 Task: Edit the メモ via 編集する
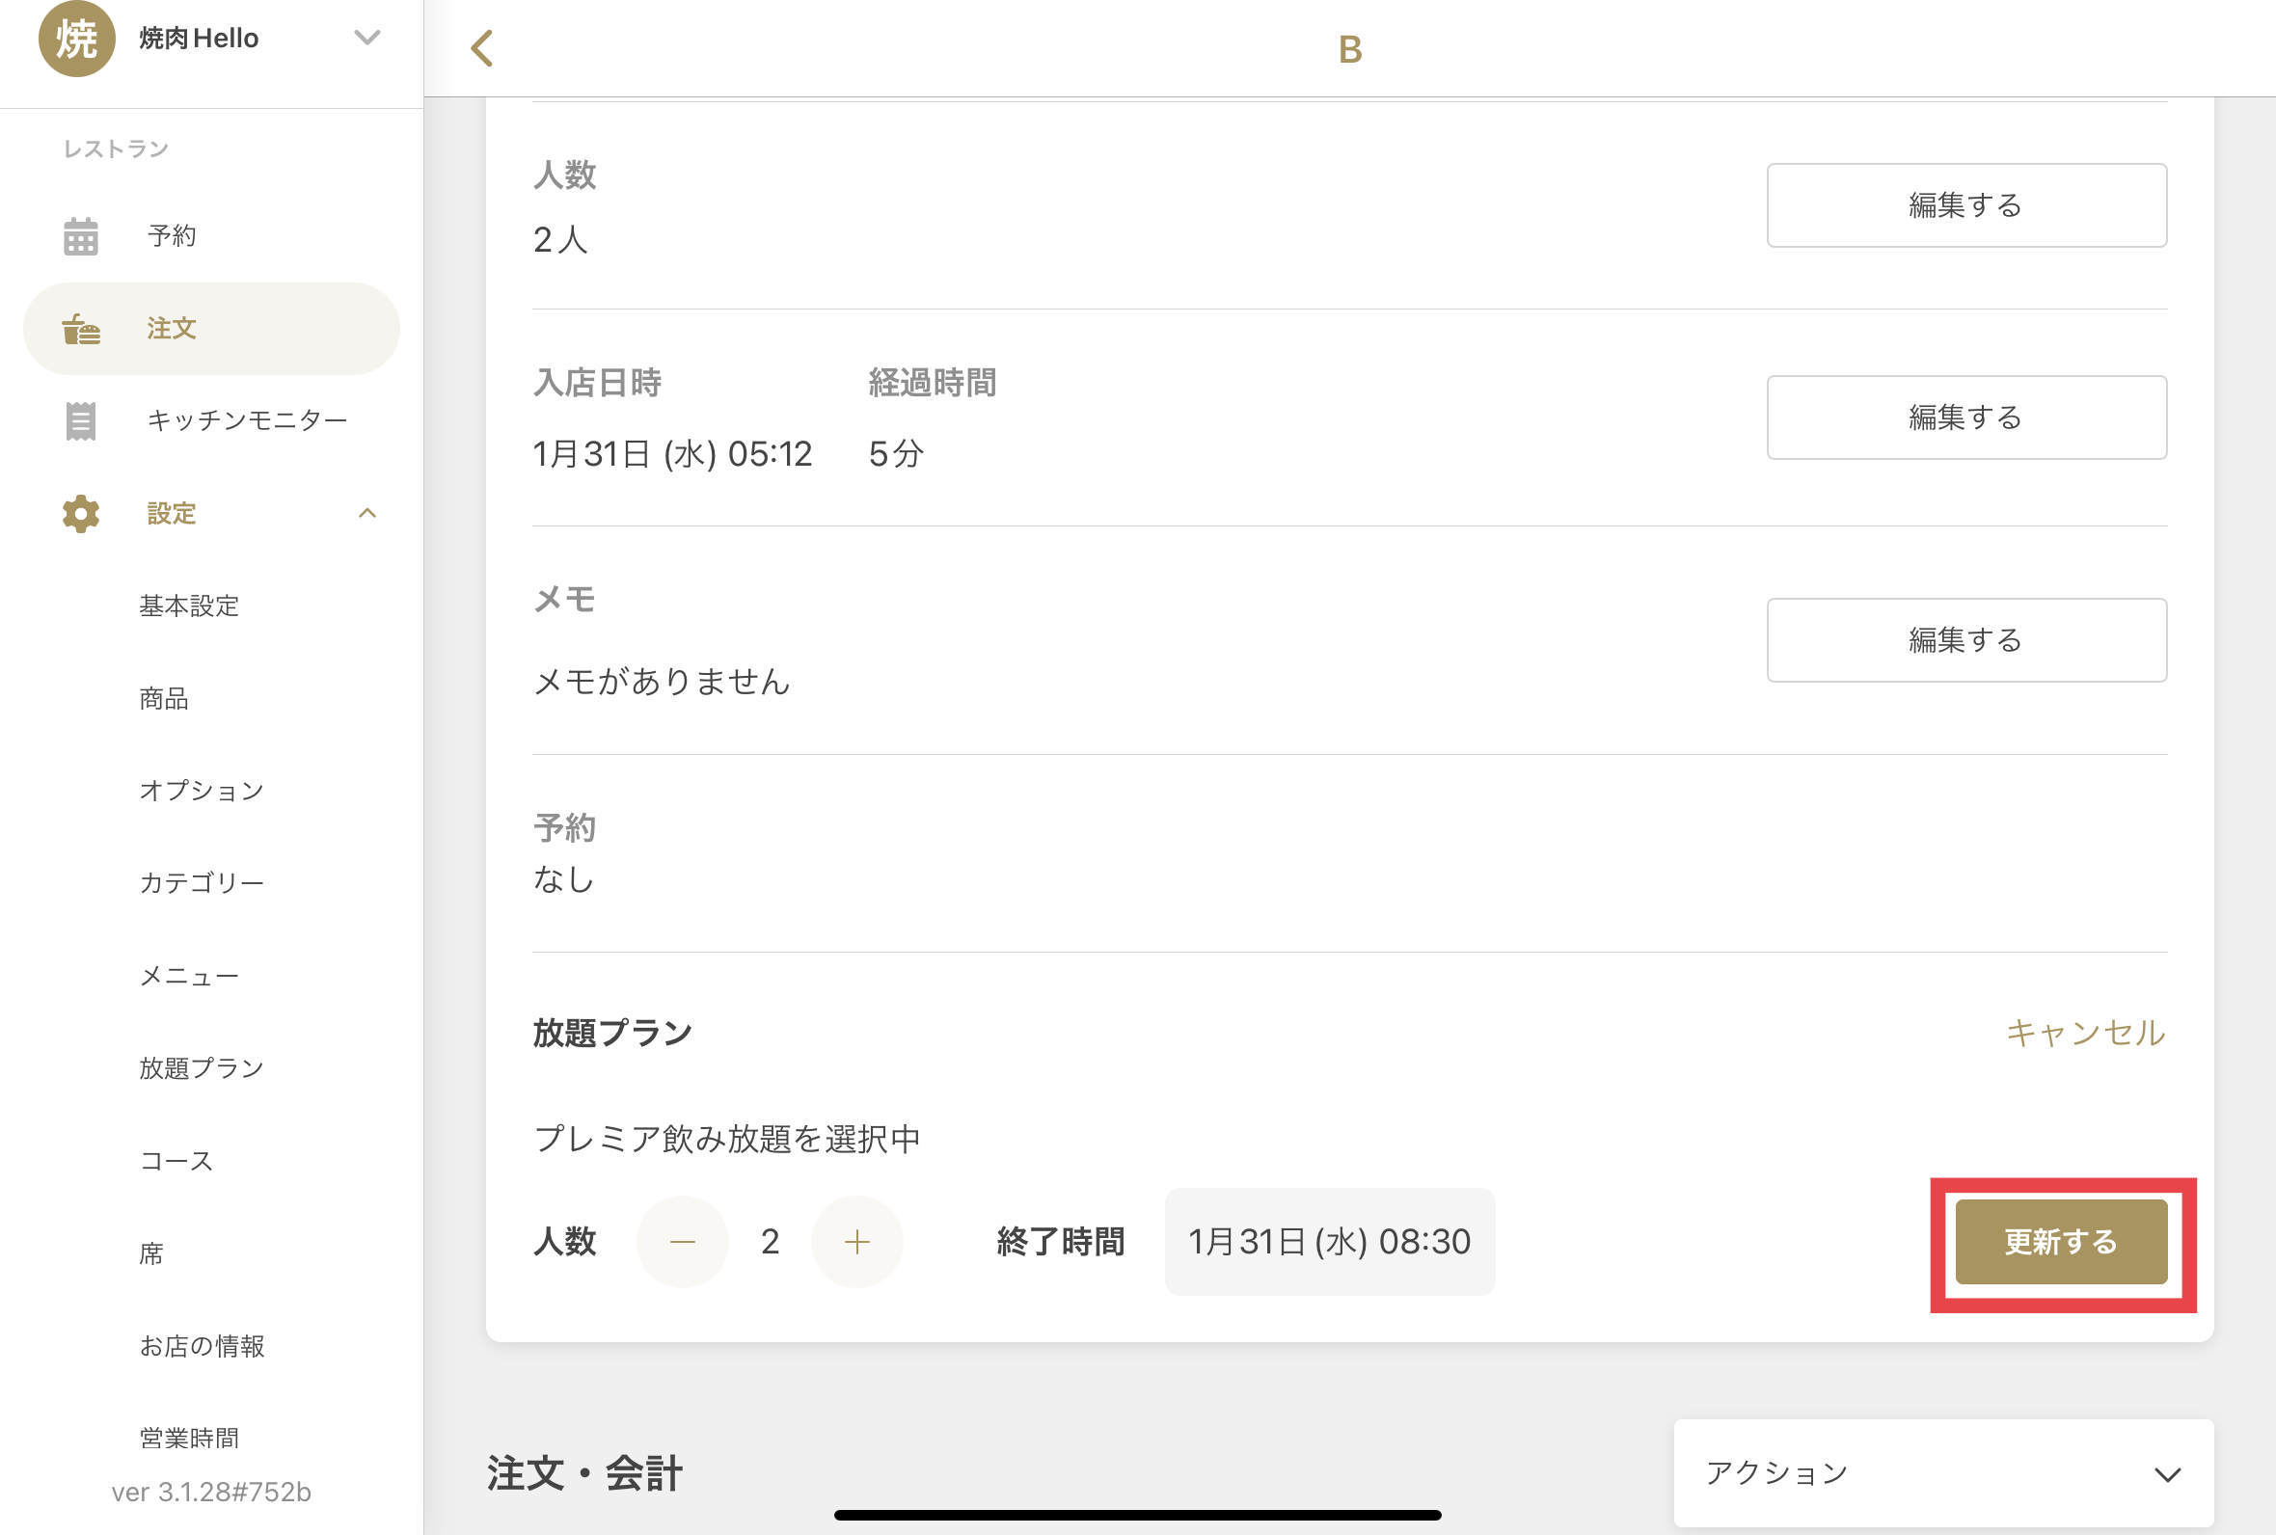(1965, 640)
